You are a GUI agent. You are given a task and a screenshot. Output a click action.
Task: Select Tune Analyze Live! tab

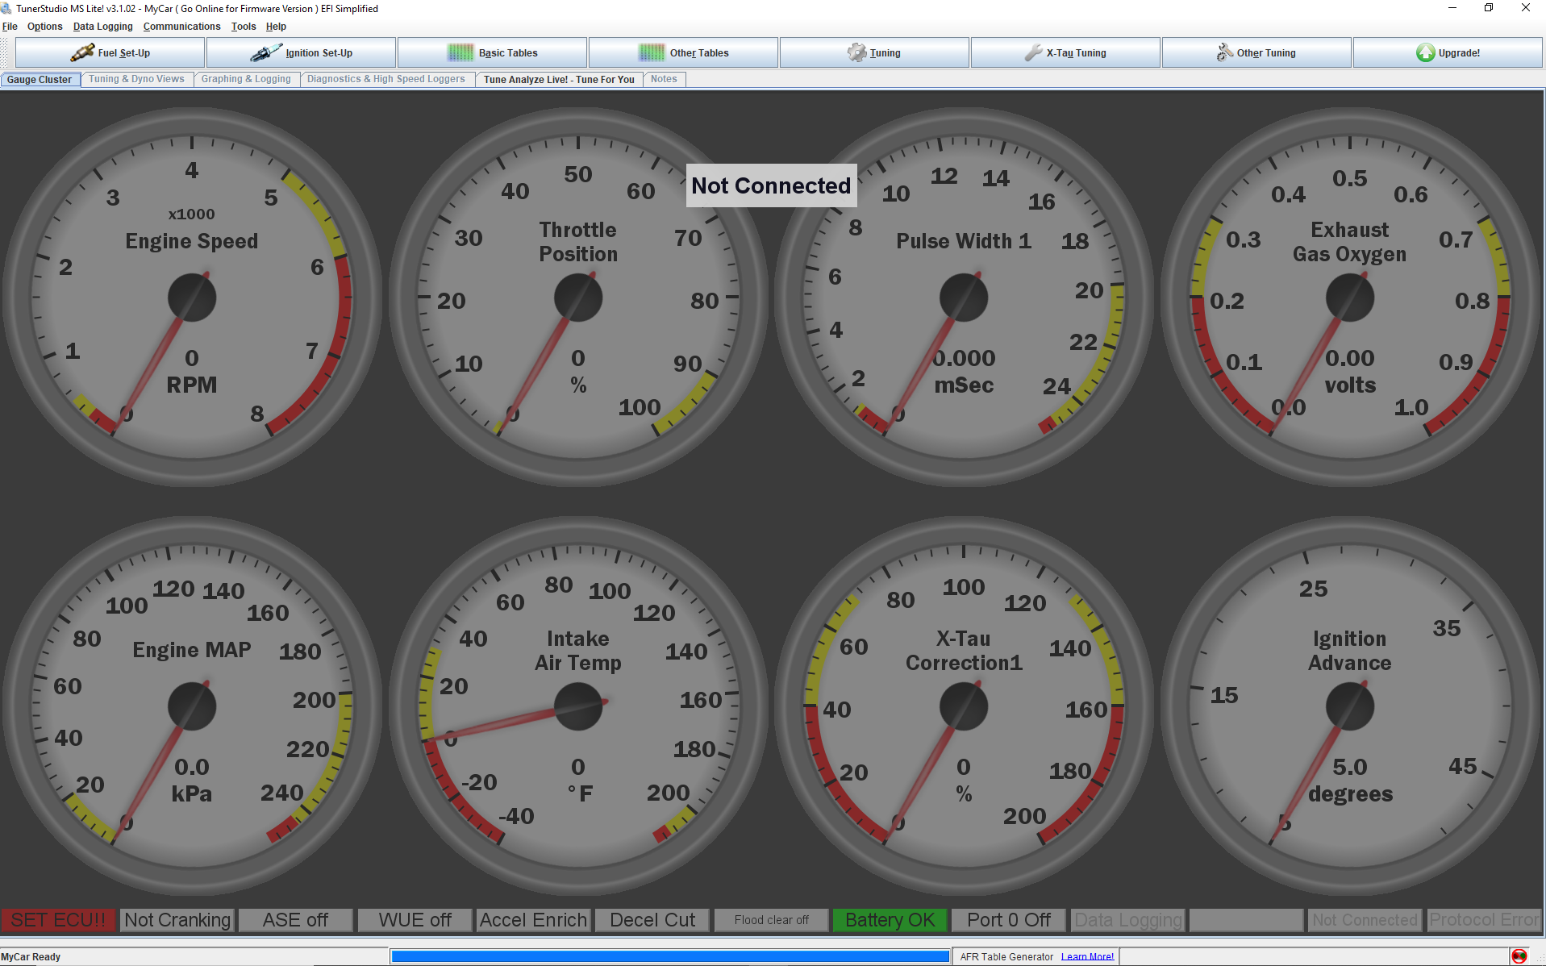559,79
